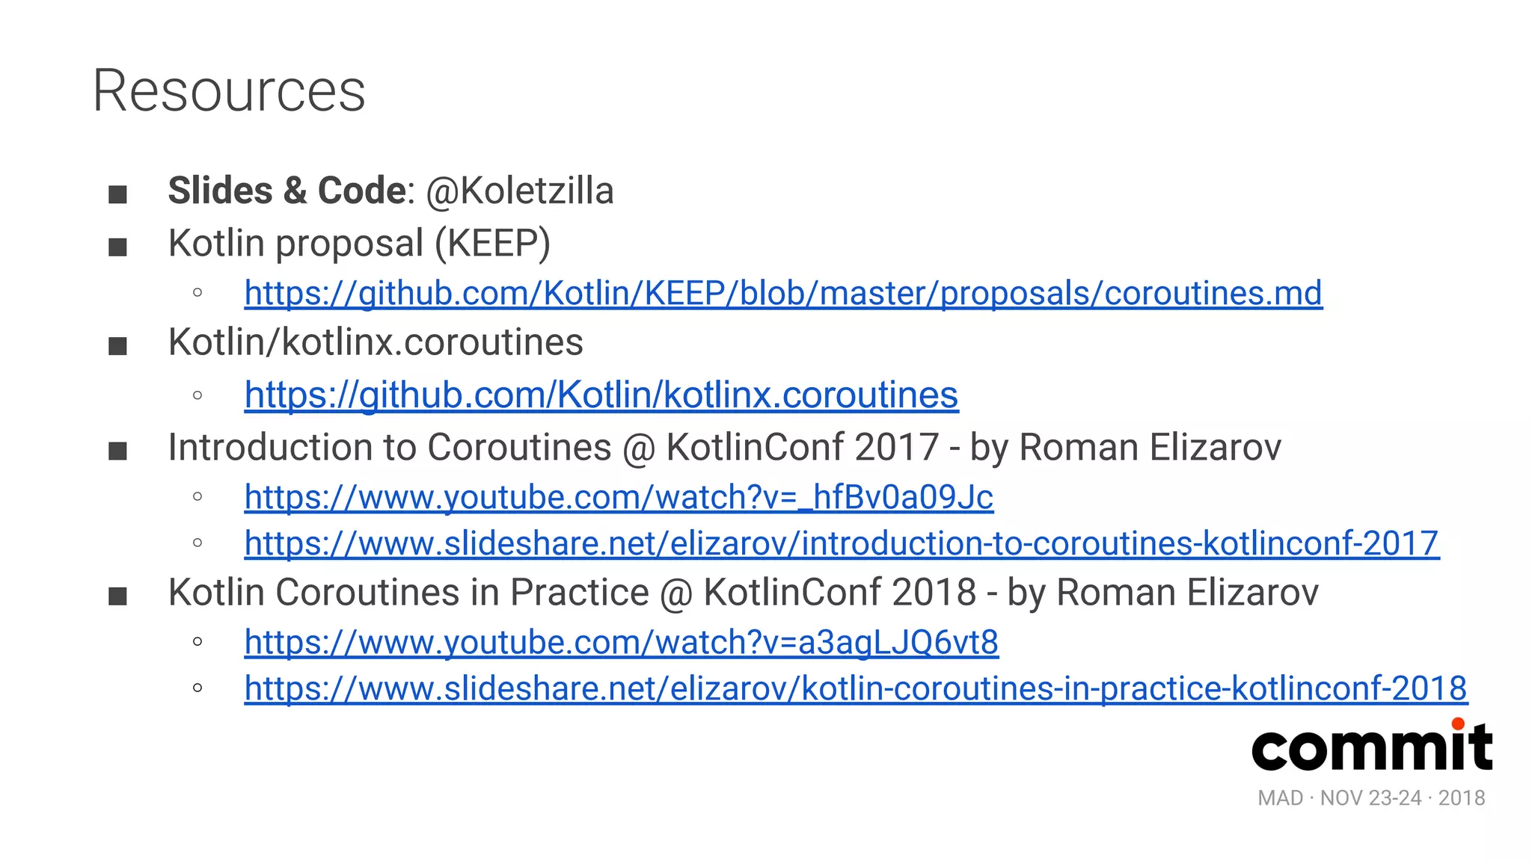Open the introduction-to-coroutines-kotlinconf-2017 SlideShare link
Image resolution: width=1532 pixels, height=861 pixels.
[842, 543]
